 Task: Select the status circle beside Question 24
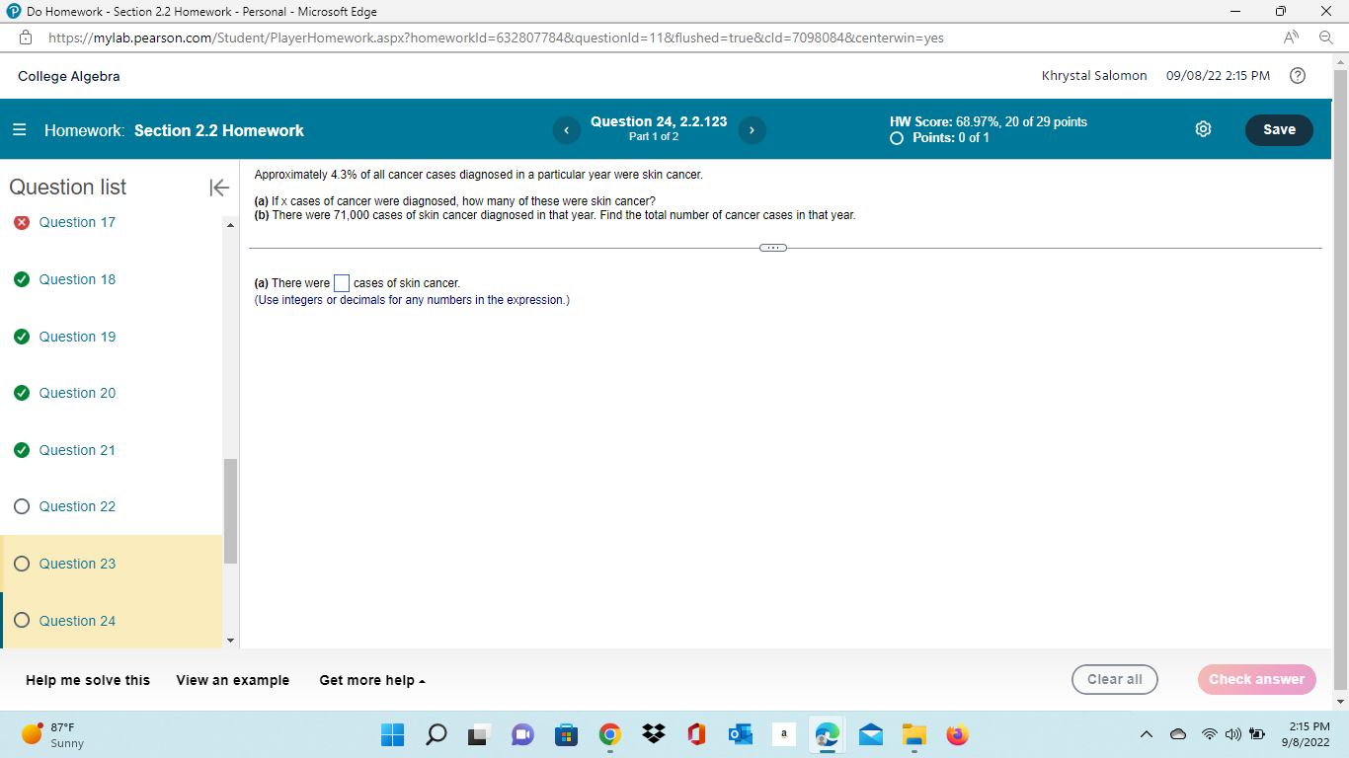21,620
